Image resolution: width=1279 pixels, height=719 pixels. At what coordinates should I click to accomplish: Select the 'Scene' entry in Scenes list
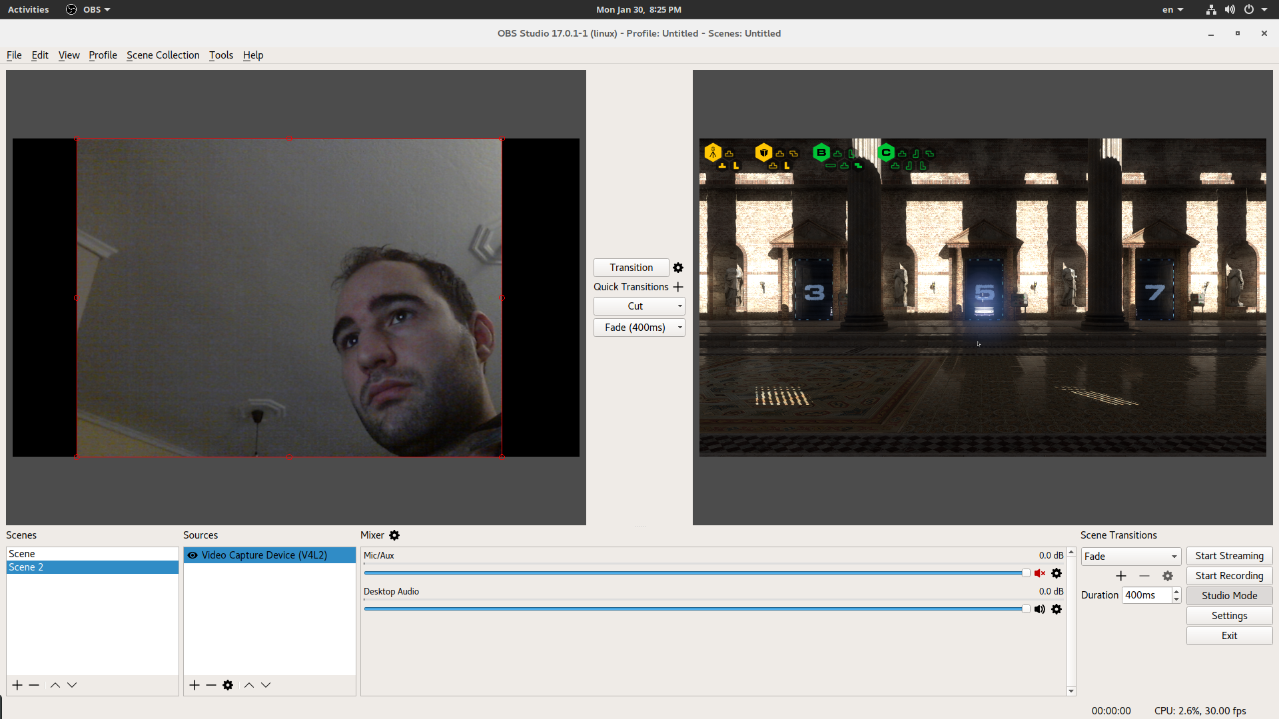tap(93, 554)
